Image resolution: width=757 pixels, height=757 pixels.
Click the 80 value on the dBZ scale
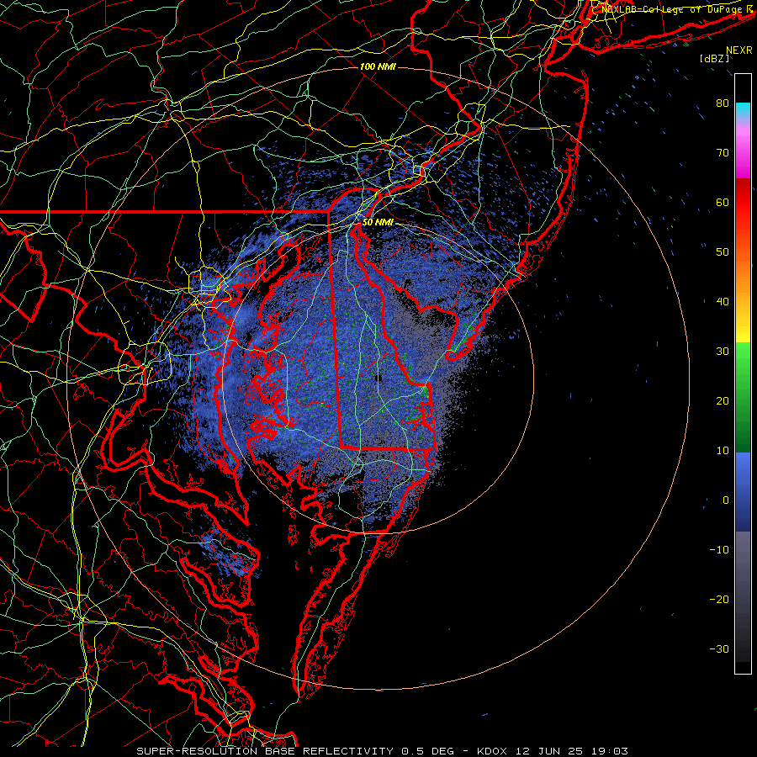pyautogui.click(x=723, y=103)
